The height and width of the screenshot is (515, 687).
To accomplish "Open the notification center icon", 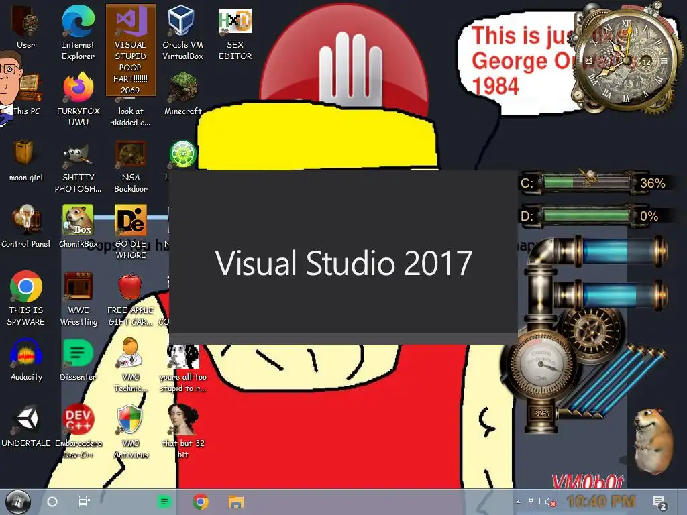I will (659, 503).
